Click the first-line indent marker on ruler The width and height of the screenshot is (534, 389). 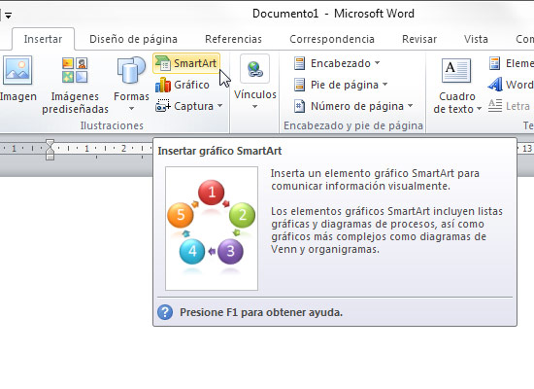pyautogui.click(x=50, y=143)
